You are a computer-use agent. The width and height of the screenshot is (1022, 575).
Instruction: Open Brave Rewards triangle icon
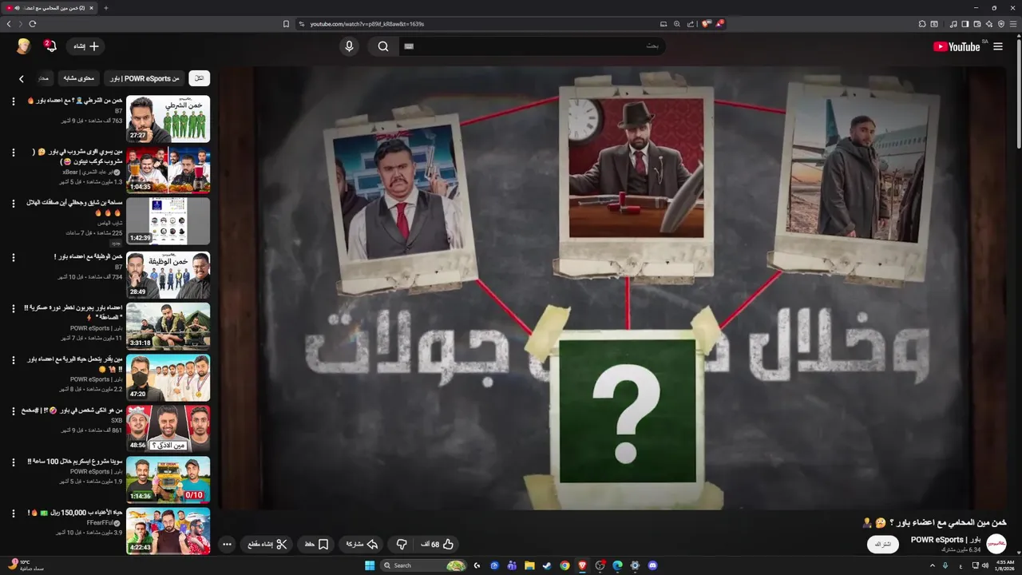(x=719, y=24)
